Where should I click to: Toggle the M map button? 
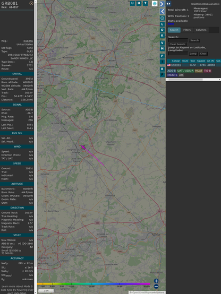point(162,49)
